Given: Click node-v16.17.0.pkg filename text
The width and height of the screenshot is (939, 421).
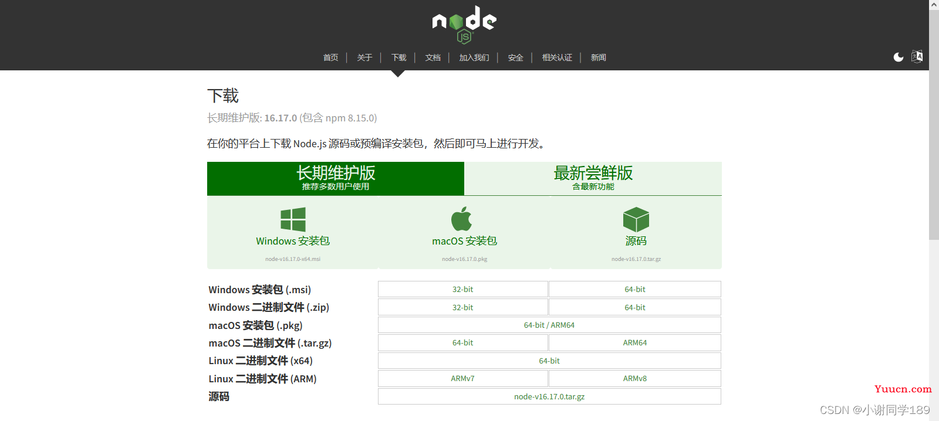Looking at the screenshot, I should 464,259.
